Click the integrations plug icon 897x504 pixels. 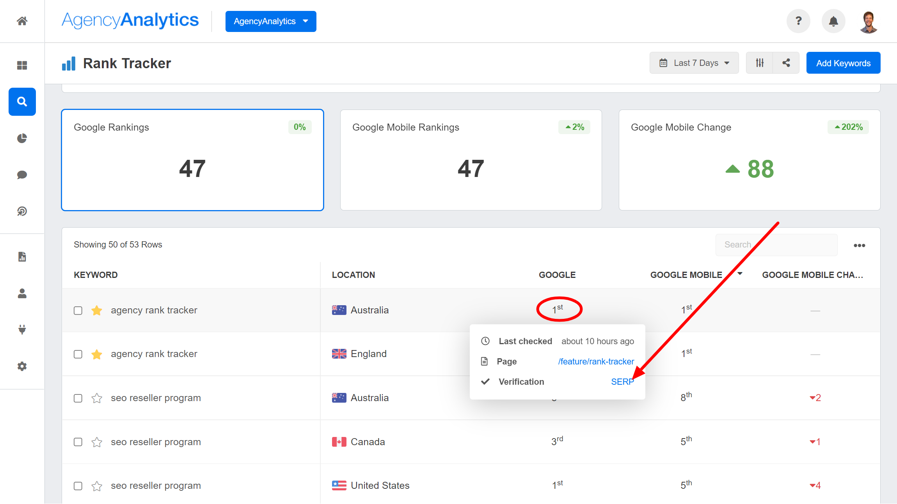(22, 329)
